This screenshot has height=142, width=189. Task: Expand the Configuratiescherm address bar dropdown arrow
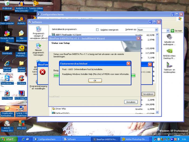tap(168, 31)
